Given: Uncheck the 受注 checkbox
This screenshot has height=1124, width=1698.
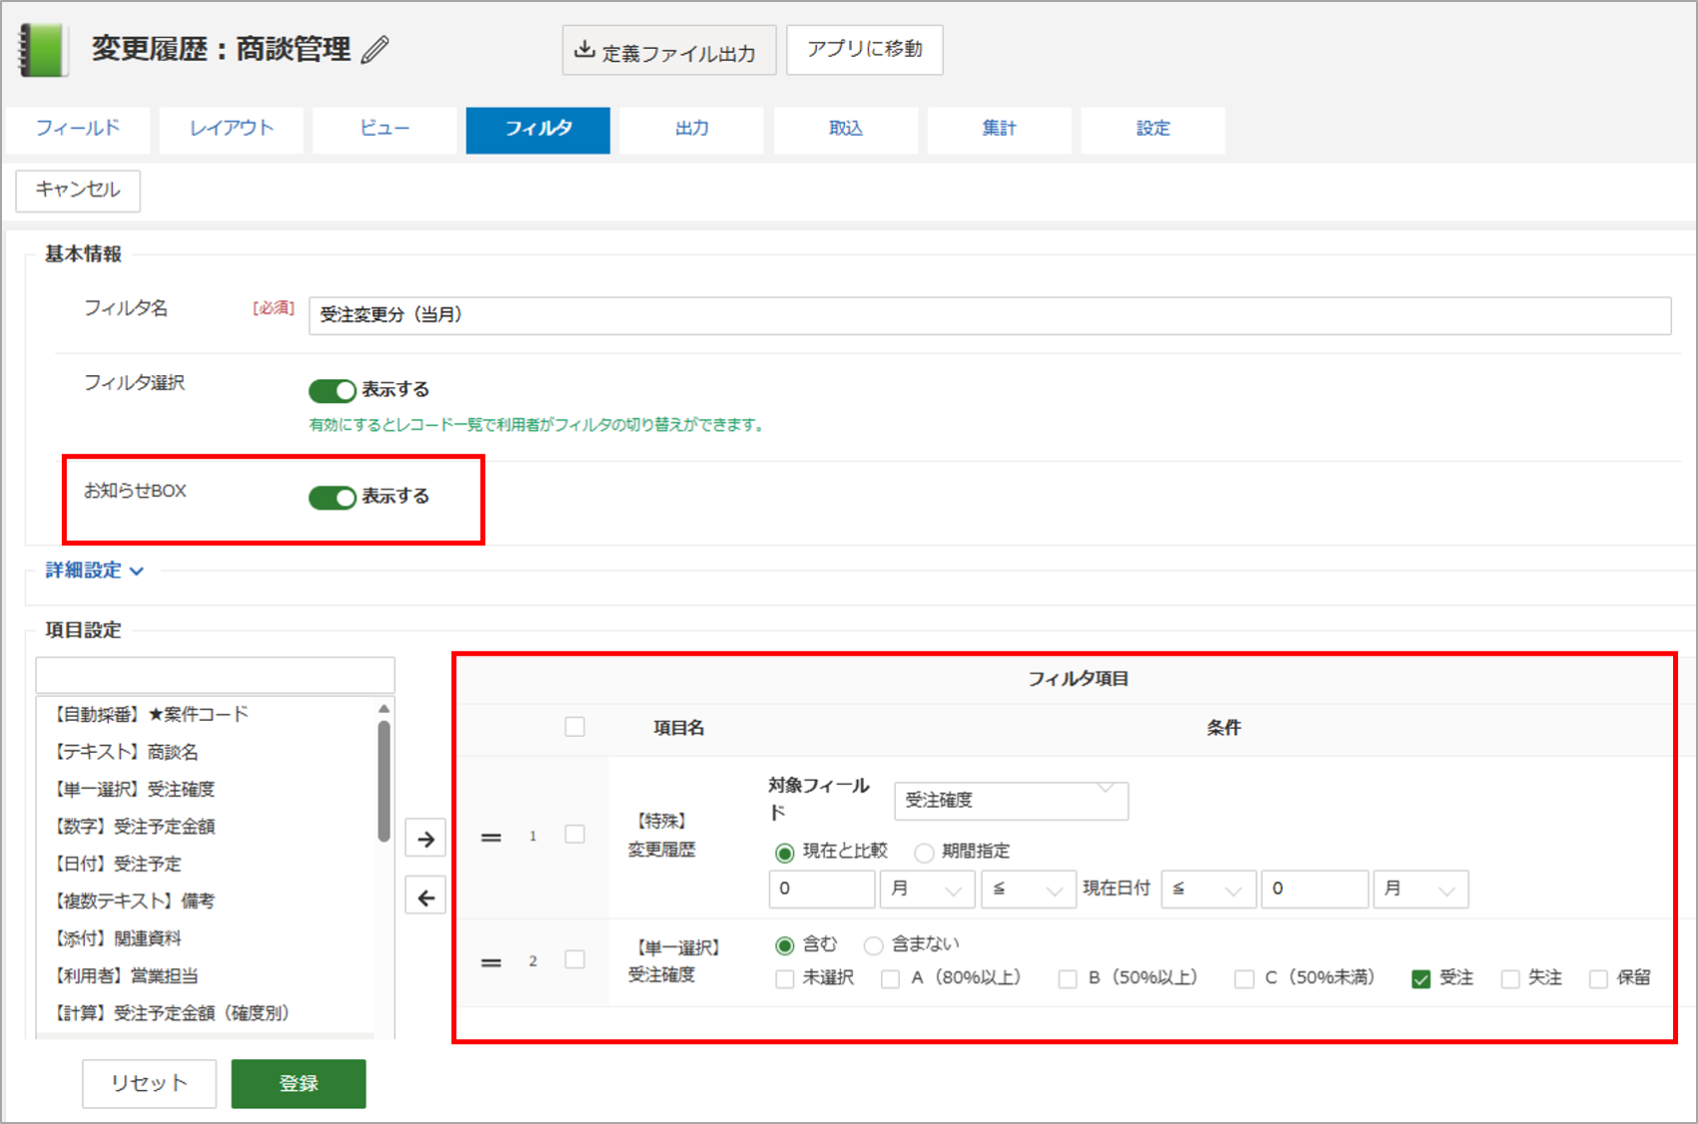Looking at the screenshot, I should 1420,978.
